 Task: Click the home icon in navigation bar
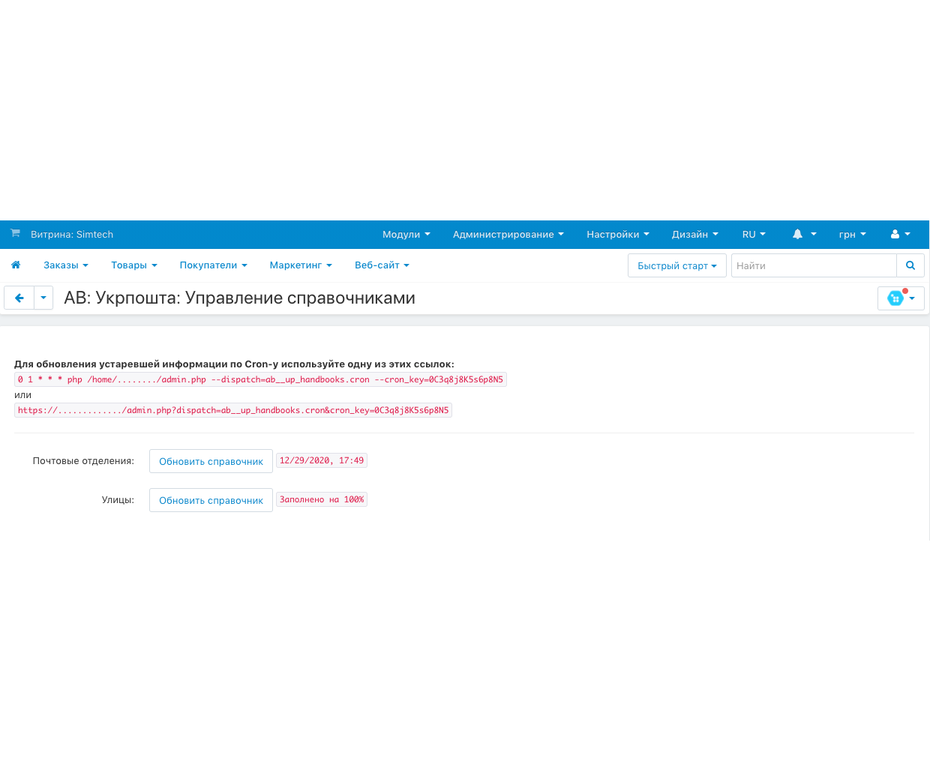pos(16,265)
